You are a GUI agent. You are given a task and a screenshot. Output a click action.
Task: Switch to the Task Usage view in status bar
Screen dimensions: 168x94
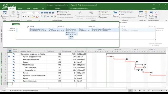(135, 91)
